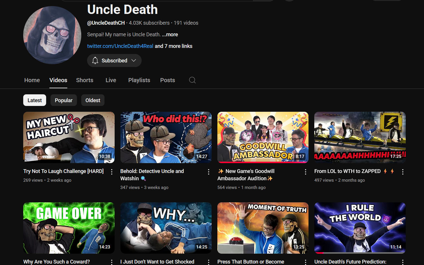The height and width of the screenshot is (265, 424).
Task: Play the 'GOODWILL AMBASSADOR' thumbnail video
Action: (x=263, y=137)
